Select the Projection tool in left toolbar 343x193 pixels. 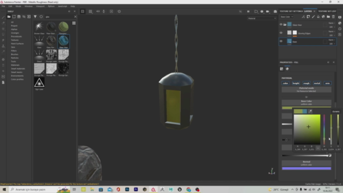coord(3,28)
